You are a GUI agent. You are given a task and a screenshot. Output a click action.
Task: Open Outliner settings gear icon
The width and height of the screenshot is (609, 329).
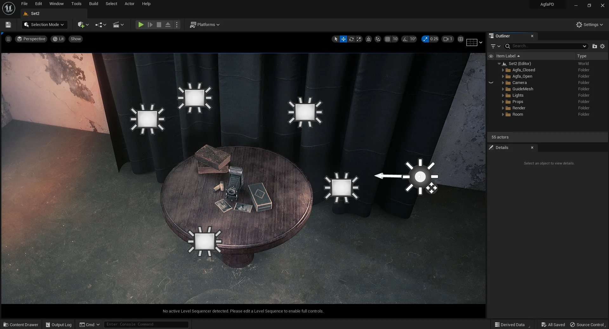pos(602,46)
